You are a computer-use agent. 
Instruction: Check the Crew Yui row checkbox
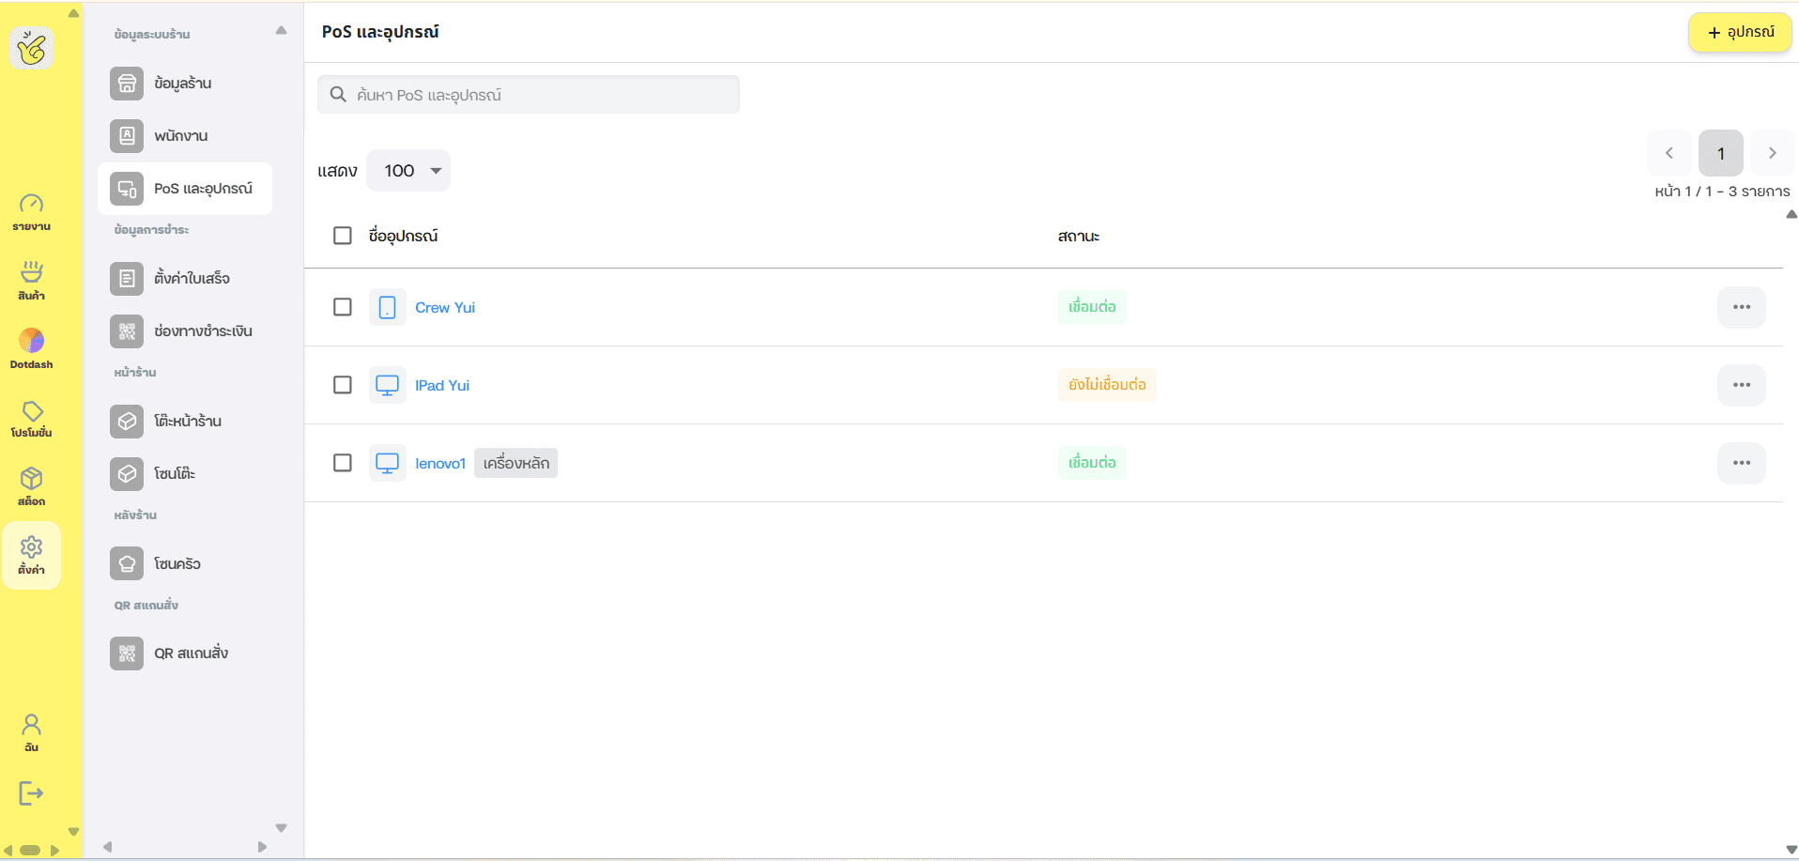click(343, 307)
